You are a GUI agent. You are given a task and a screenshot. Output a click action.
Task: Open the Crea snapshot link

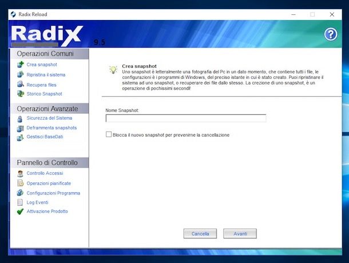coord(42,65)
